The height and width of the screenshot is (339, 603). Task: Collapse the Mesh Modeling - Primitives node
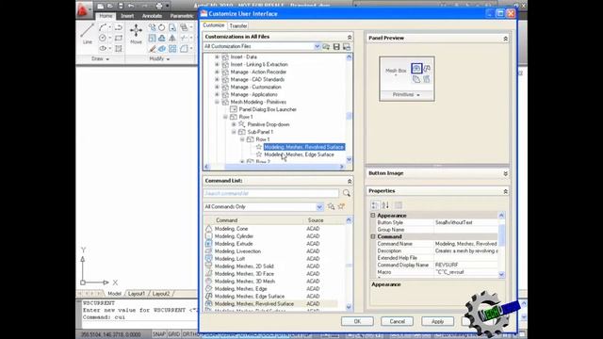pyautogui.click(x=217, y=102)
